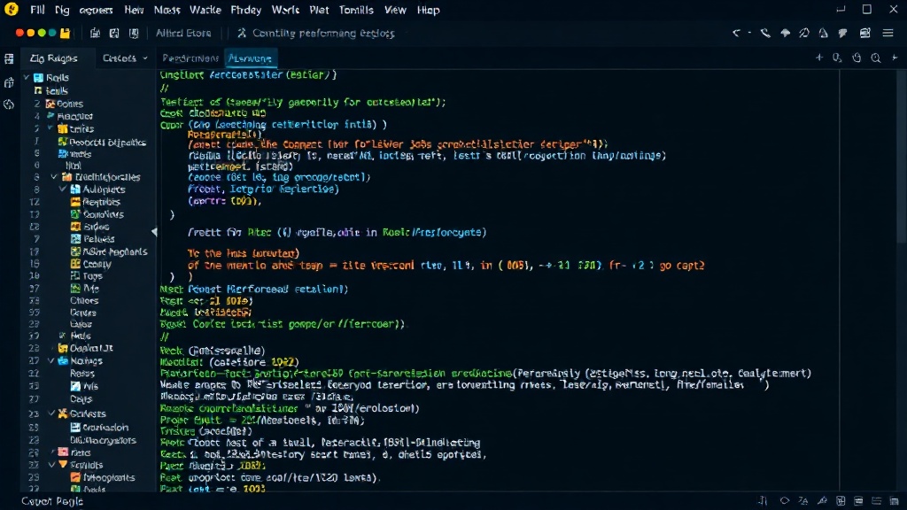Open the 'Hlap' menu
This screenshot has height=510, width=907.
tap(428, 10)
